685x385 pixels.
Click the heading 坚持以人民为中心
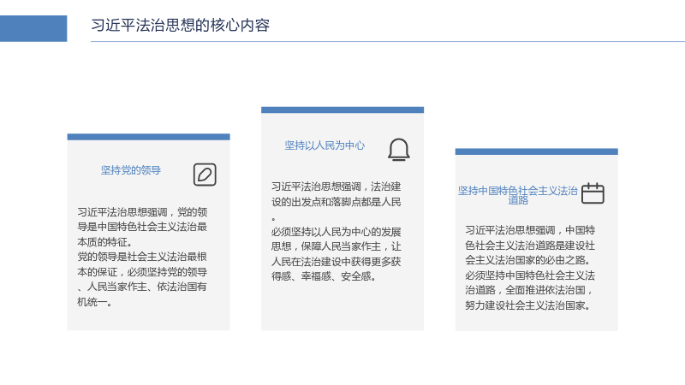325,145
